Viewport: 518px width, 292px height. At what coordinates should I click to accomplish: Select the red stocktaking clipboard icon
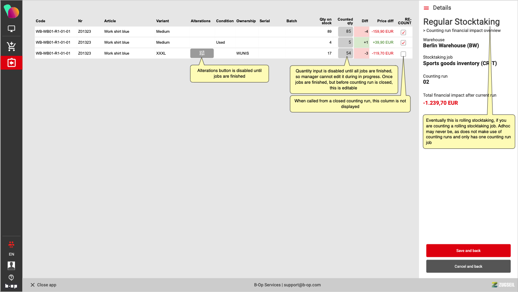click(11, 63)
